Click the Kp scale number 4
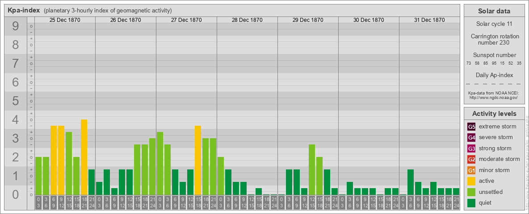Screen dimensions: 529x214 (x=15, y=120)
